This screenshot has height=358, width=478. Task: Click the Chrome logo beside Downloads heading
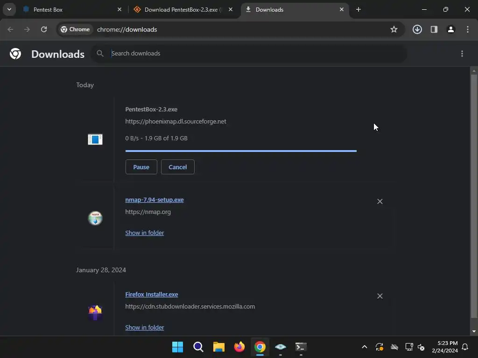click(15, 54)
